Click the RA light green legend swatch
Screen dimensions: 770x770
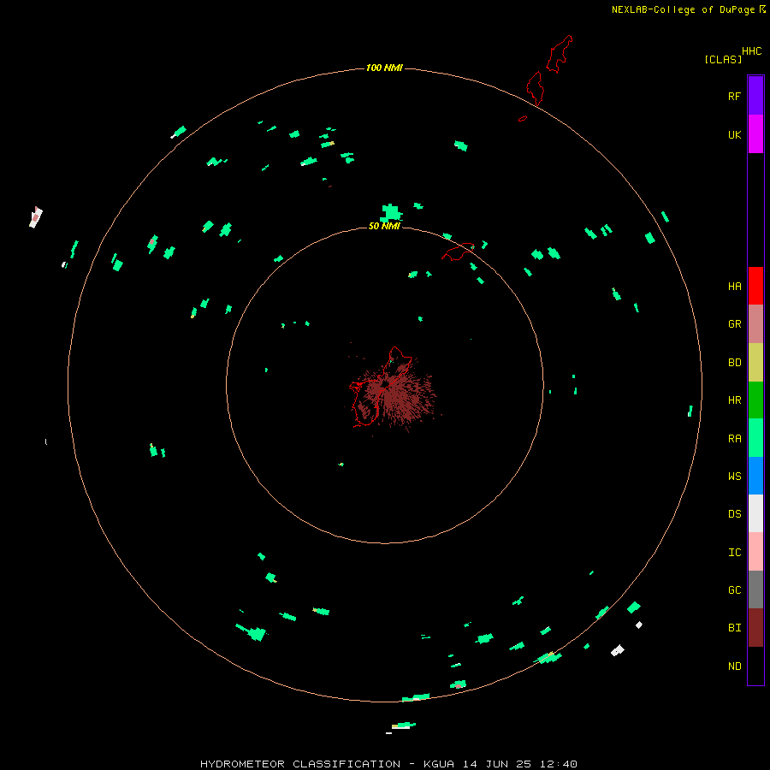(x=755, y=438)
